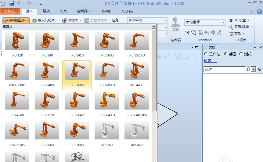Open the 文件 (F) file tab
This screenshot has height=162, width=263.
pos(10,11)
